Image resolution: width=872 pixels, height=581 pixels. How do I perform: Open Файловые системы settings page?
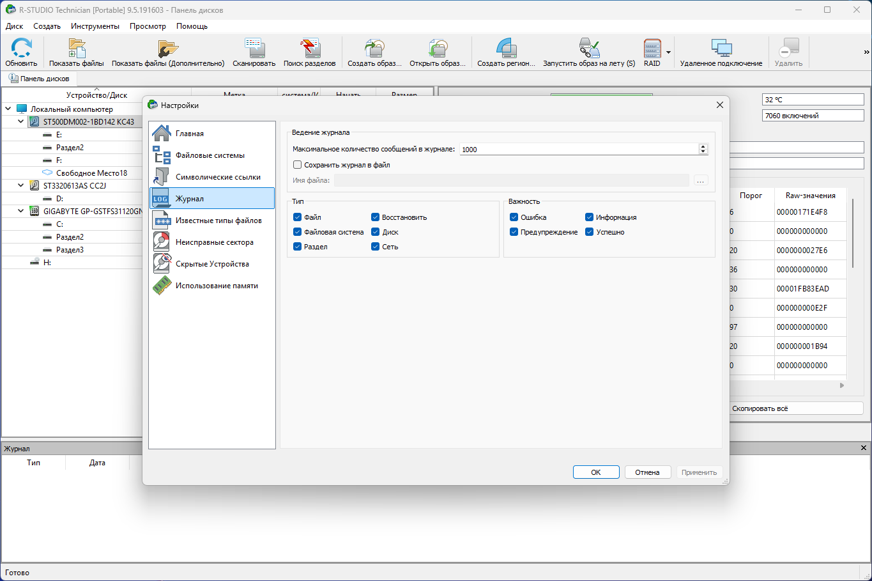click(x=212, y=155)
